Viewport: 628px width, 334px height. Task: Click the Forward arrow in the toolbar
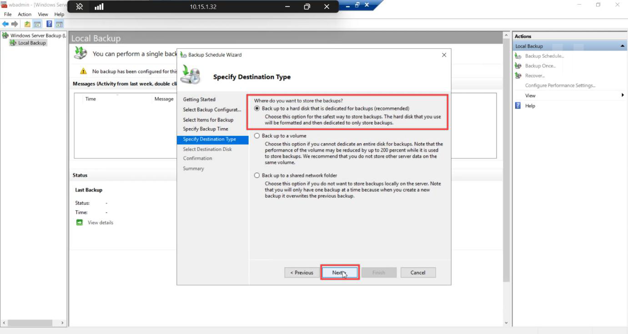point(15,24)
